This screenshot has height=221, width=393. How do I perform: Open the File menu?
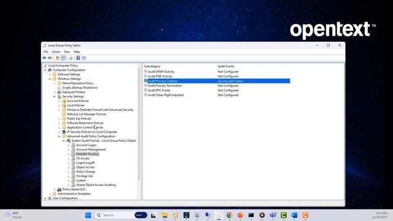[45, 52]
